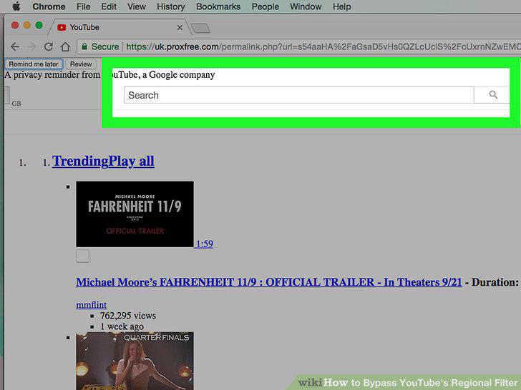Click the yellow minimize window button
Viewport: 521px width, 390px height.
tap(27, 25)
